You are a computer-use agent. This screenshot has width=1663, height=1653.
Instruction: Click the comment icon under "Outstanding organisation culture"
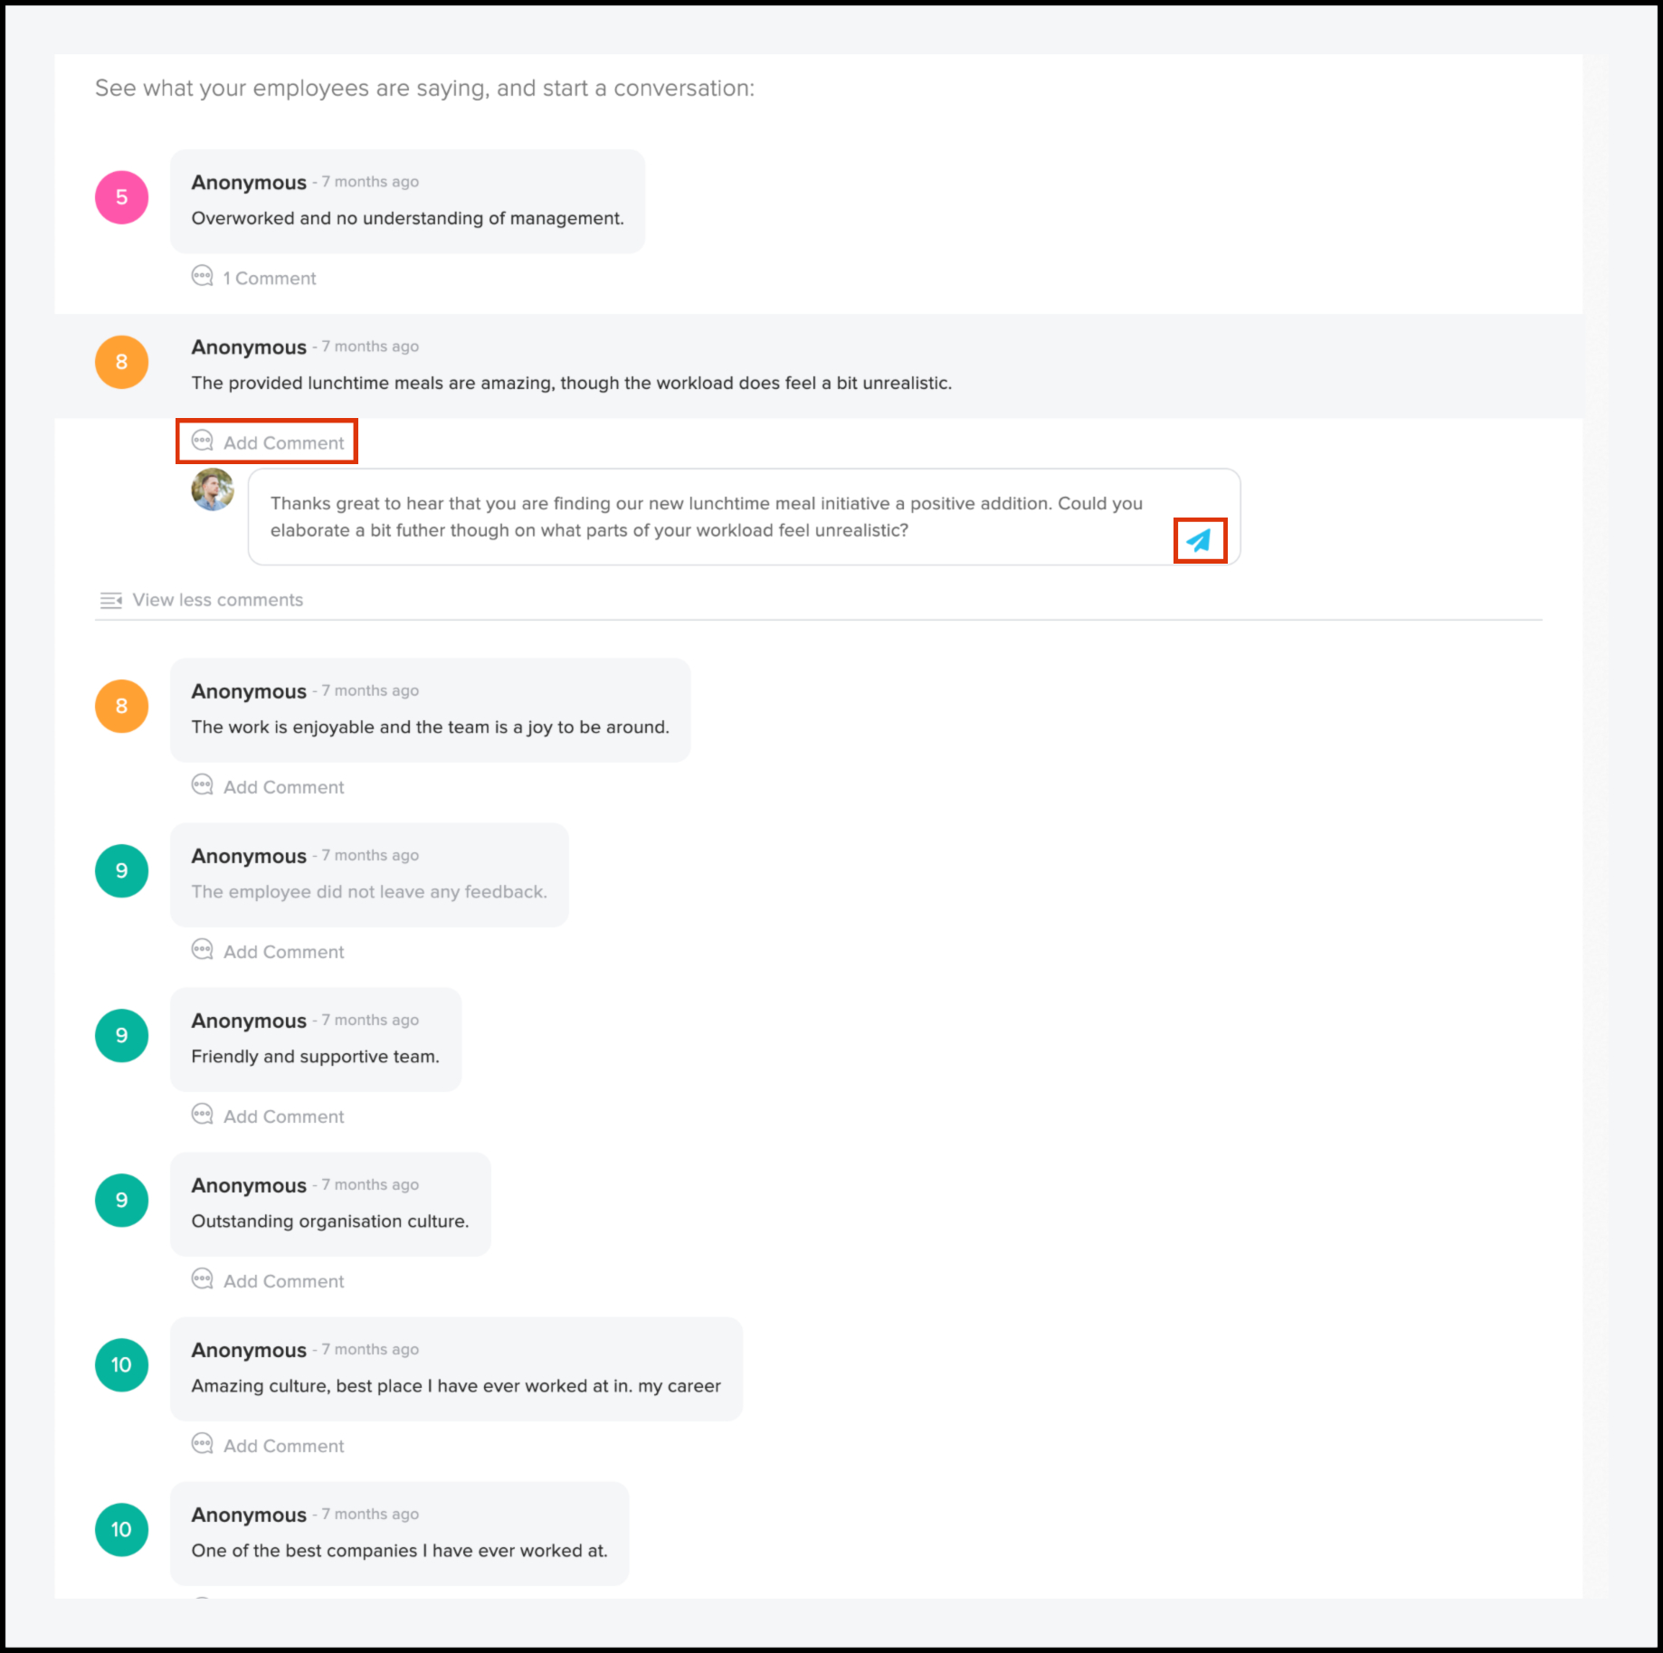tap(202, 1278)
